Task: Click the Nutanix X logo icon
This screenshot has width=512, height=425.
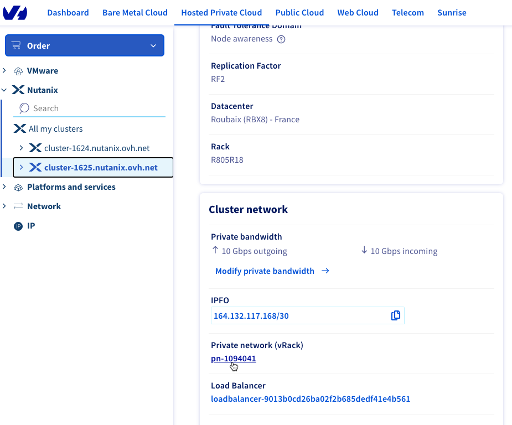Action: click(x=18, y=90)
